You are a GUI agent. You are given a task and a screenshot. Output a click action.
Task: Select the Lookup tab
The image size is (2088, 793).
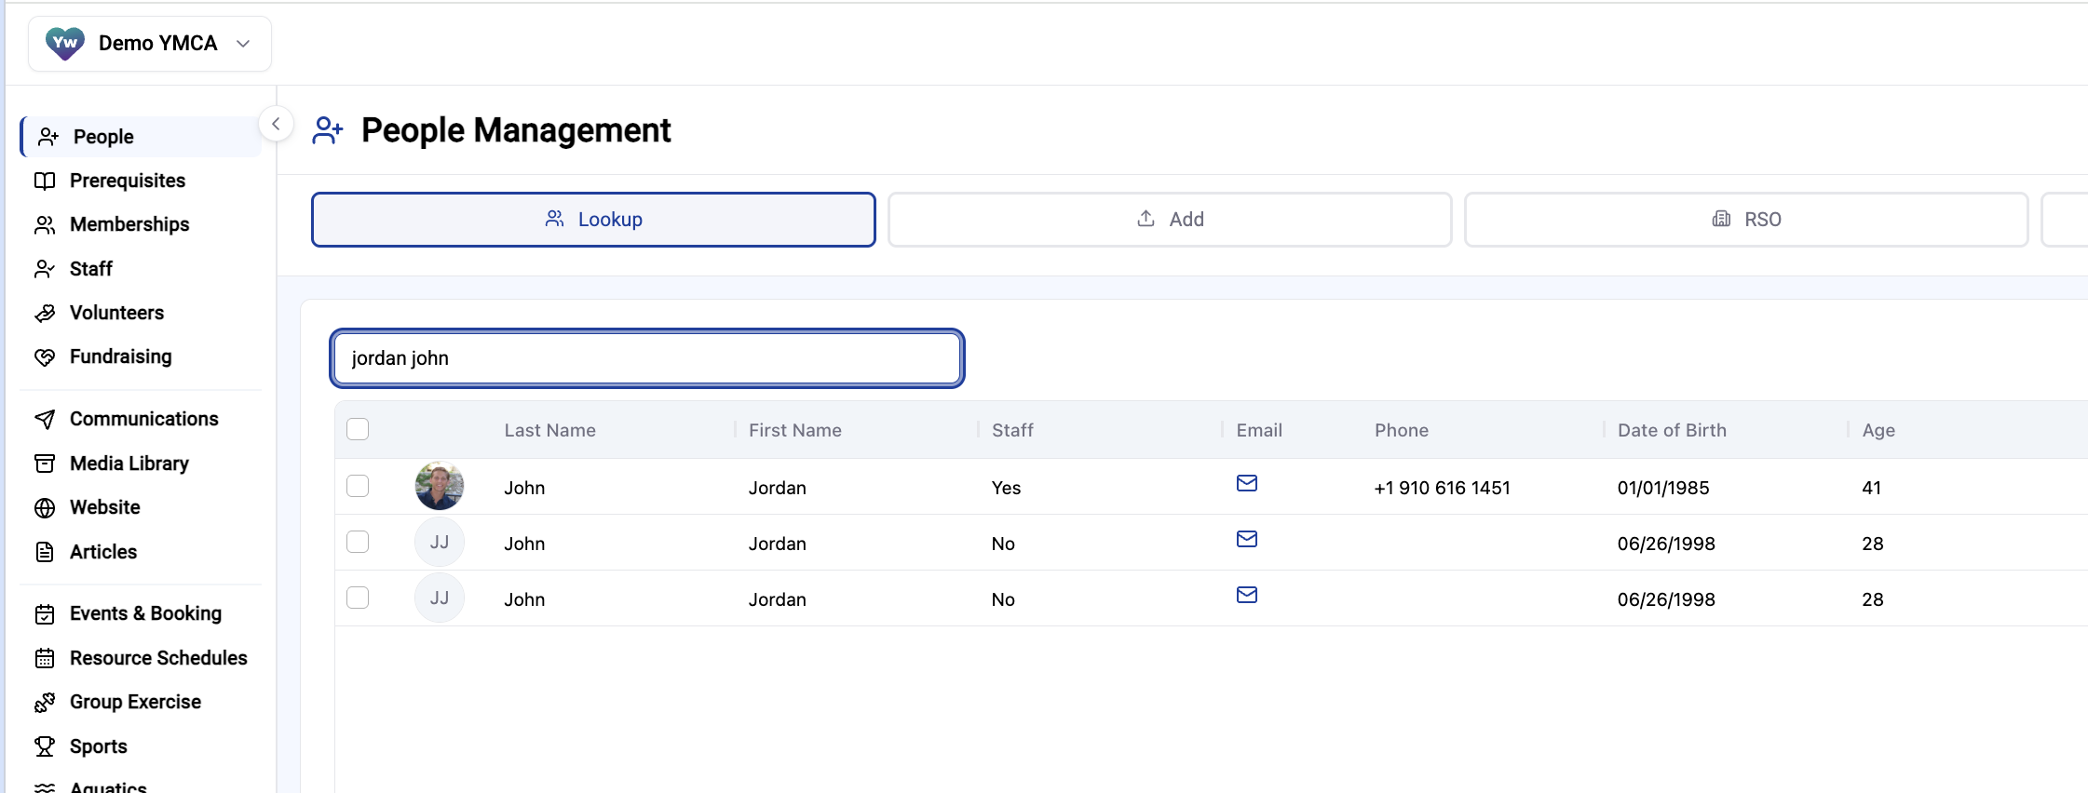click(x=593, y=220)
